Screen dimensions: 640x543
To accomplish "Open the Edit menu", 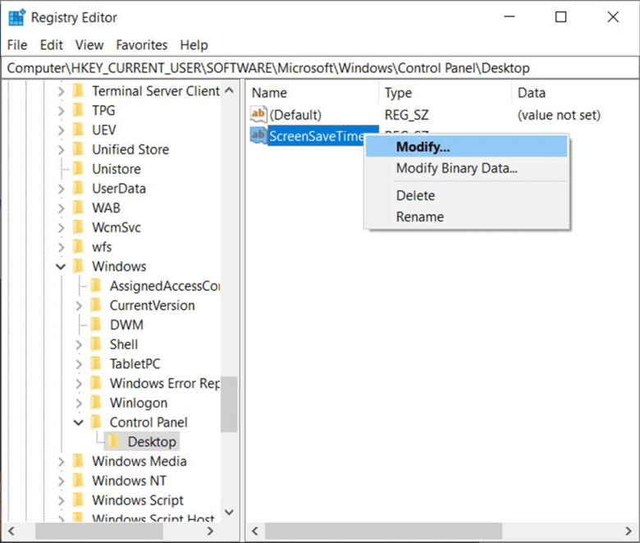I will [52, 45].
